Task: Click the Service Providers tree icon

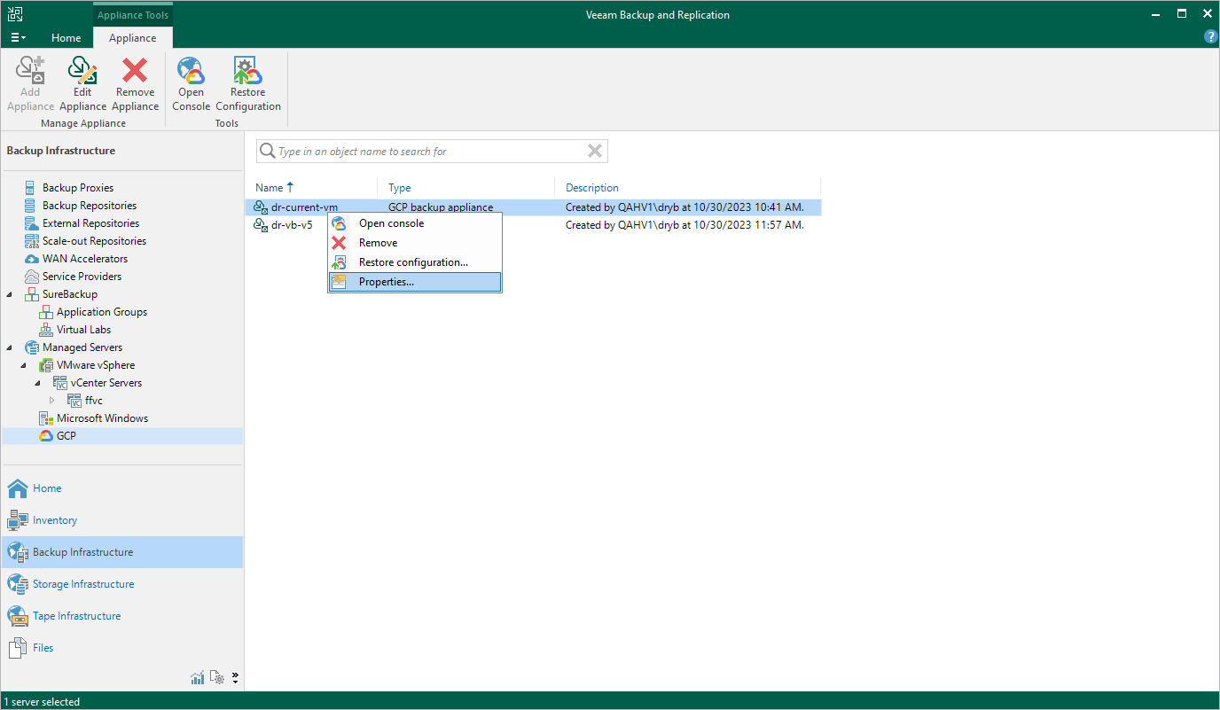Action: click(32, 277)
